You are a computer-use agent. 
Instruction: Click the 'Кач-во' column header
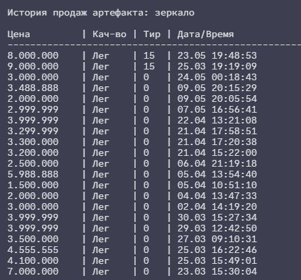(109, 34)
